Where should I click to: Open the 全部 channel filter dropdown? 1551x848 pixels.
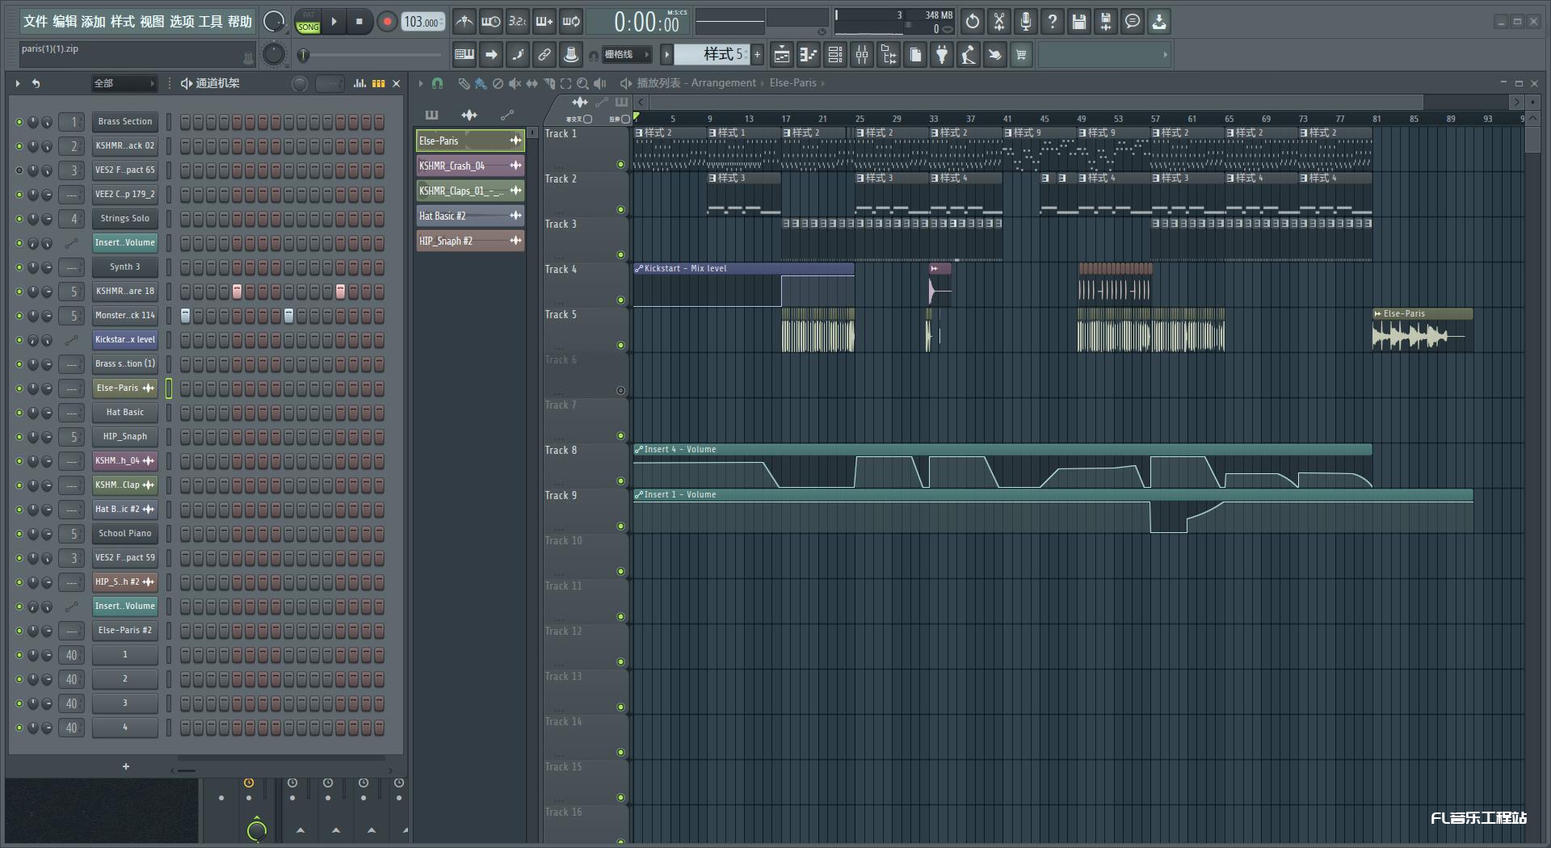point(124,83)
